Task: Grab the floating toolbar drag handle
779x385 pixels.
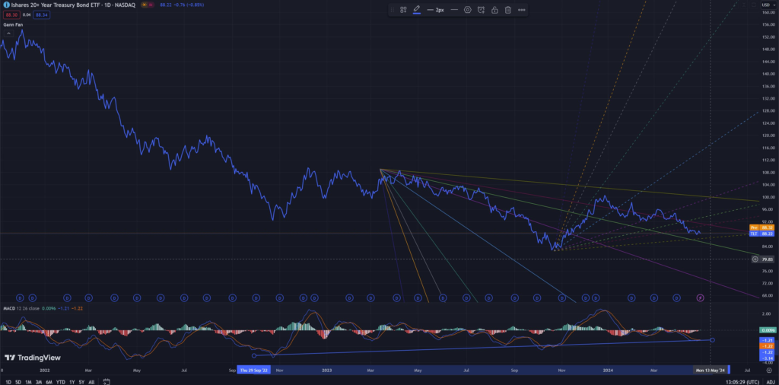Action: [x=393, y=9]
